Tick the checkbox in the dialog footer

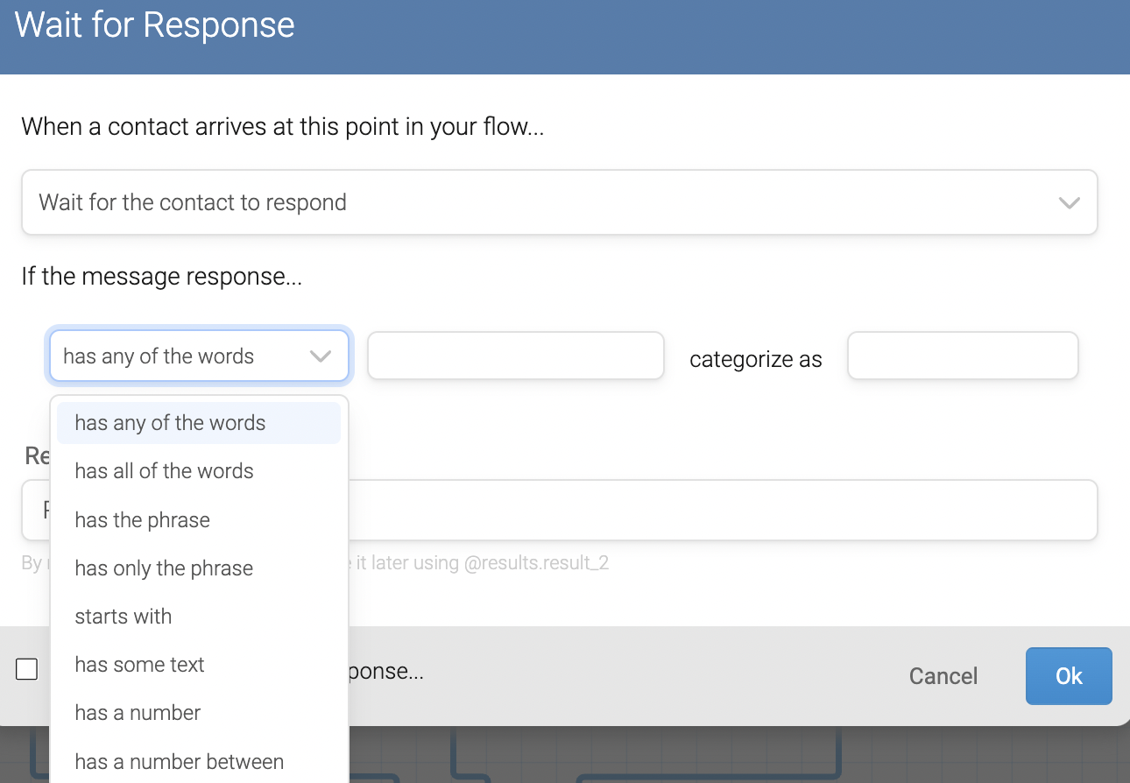[x=27, y=669]
